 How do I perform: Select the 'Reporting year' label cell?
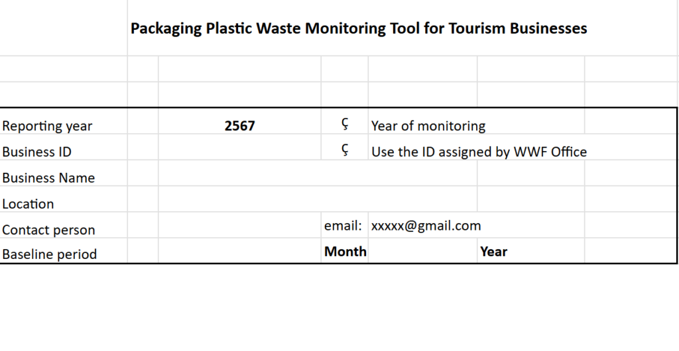(48, 126)
